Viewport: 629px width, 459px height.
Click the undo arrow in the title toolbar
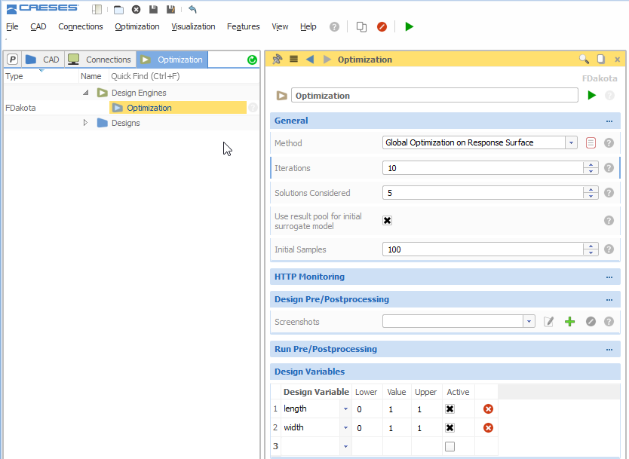[192, 9]
